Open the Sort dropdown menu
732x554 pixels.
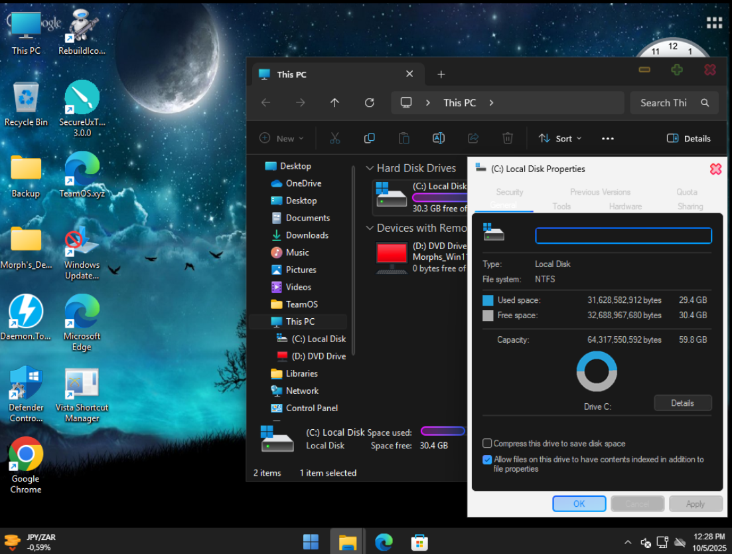[x=560, y=138]
